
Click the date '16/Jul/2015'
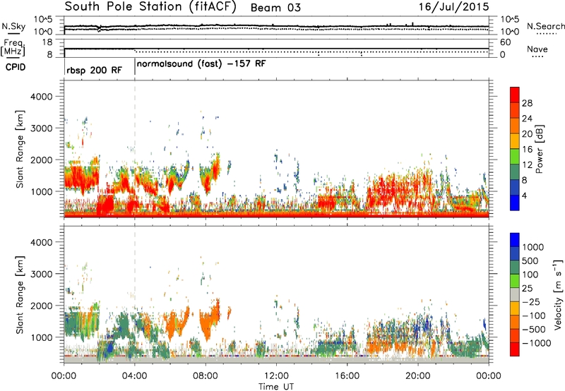453,7
